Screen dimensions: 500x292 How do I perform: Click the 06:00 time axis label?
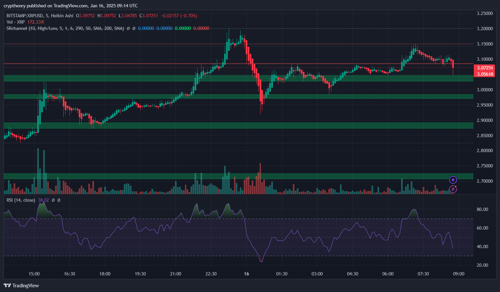point(388,274)
